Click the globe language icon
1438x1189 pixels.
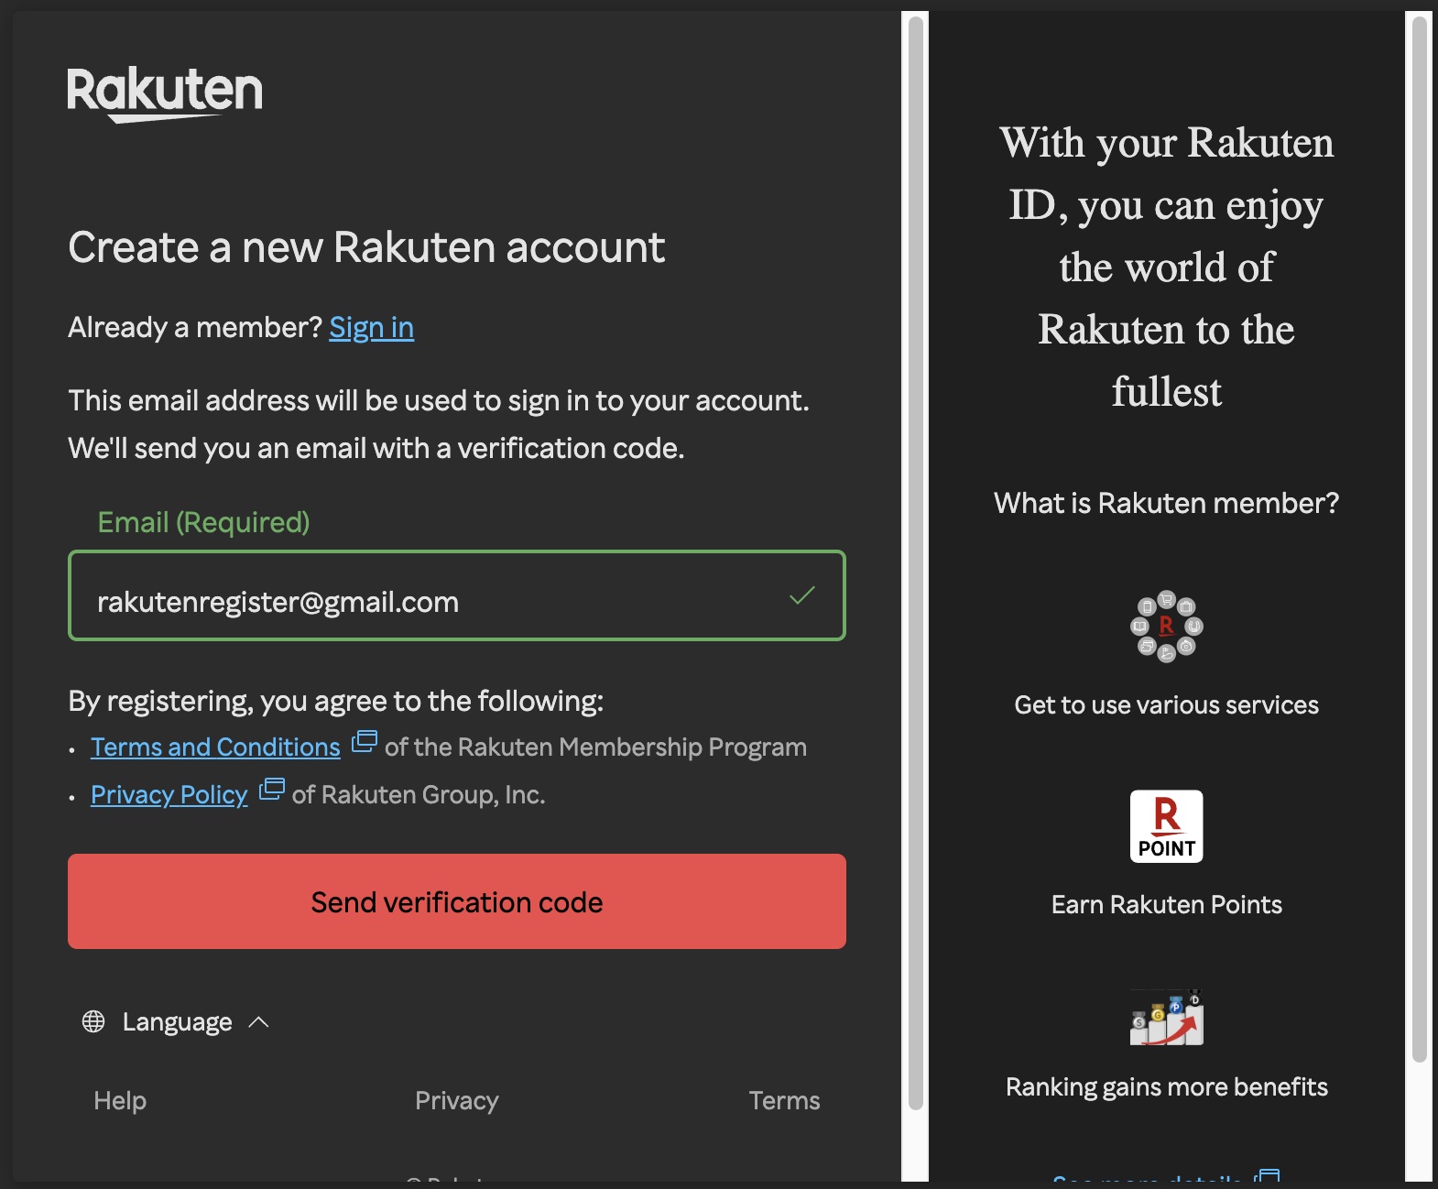pyautogui.click(x=93, y=1021)
